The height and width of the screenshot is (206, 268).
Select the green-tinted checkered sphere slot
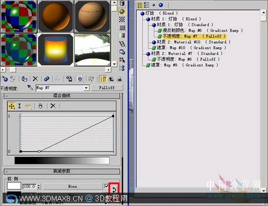pyautogui.click(x=19, y=50)
